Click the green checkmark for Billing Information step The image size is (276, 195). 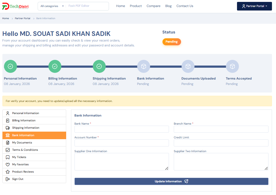point(55,66)
